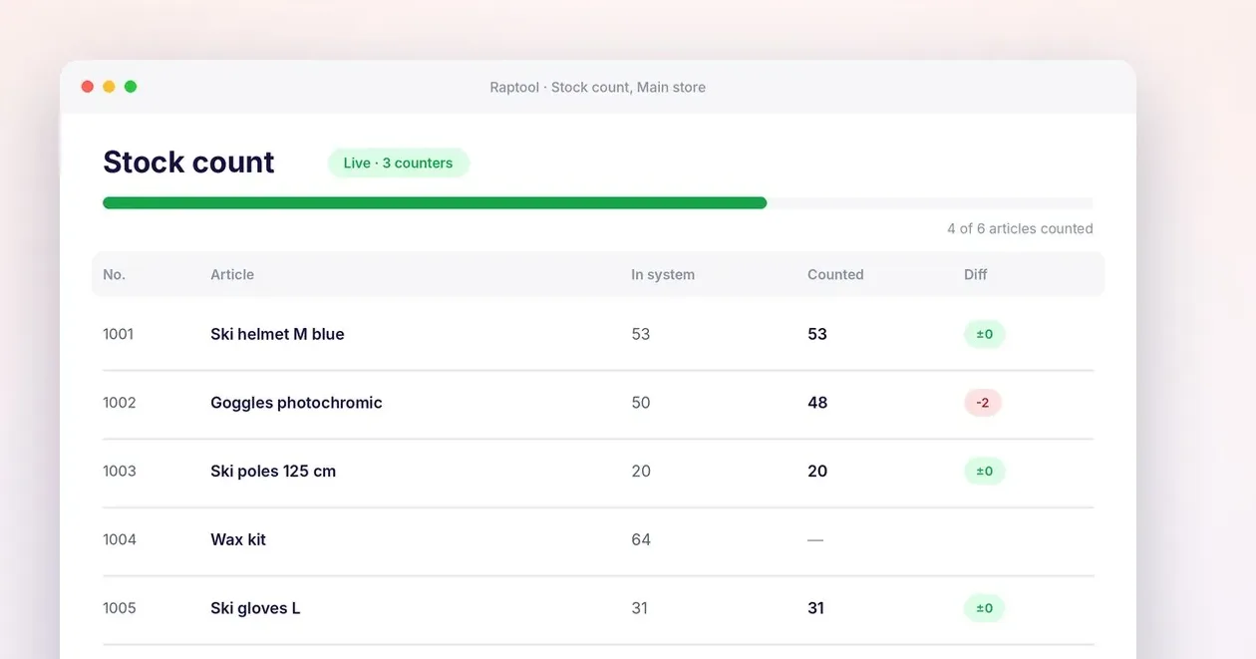Click in-system value 50 for Goggles

pos(641,403)
